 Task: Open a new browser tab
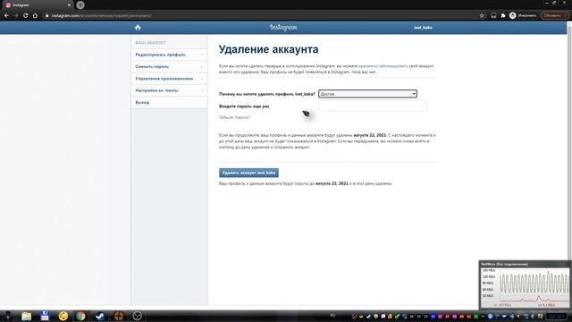[80, 5]
